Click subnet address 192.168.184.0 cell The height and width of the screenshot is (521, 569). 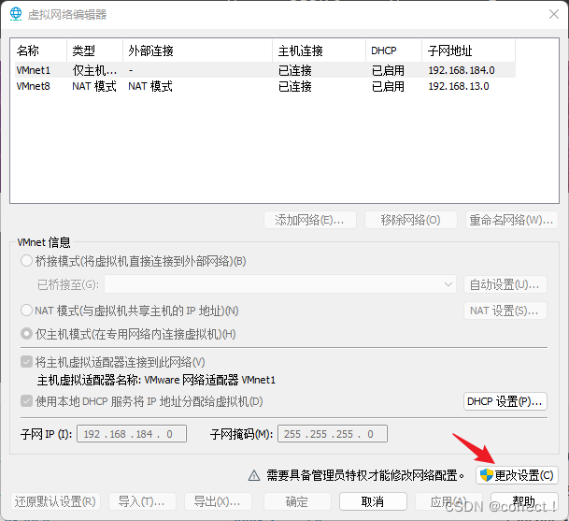click(x=462, y=70)
